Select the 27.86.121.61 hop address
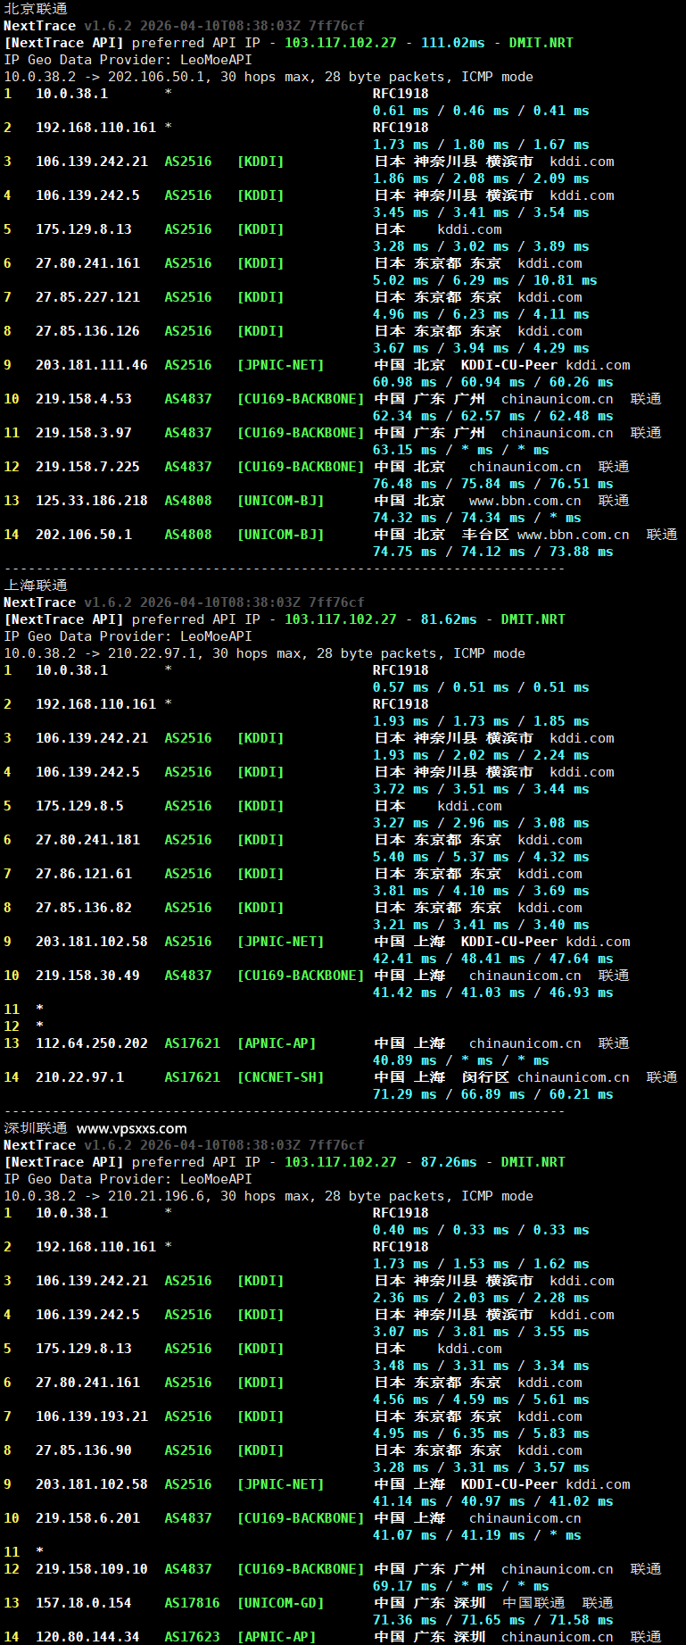 click(x=83, y=874)
